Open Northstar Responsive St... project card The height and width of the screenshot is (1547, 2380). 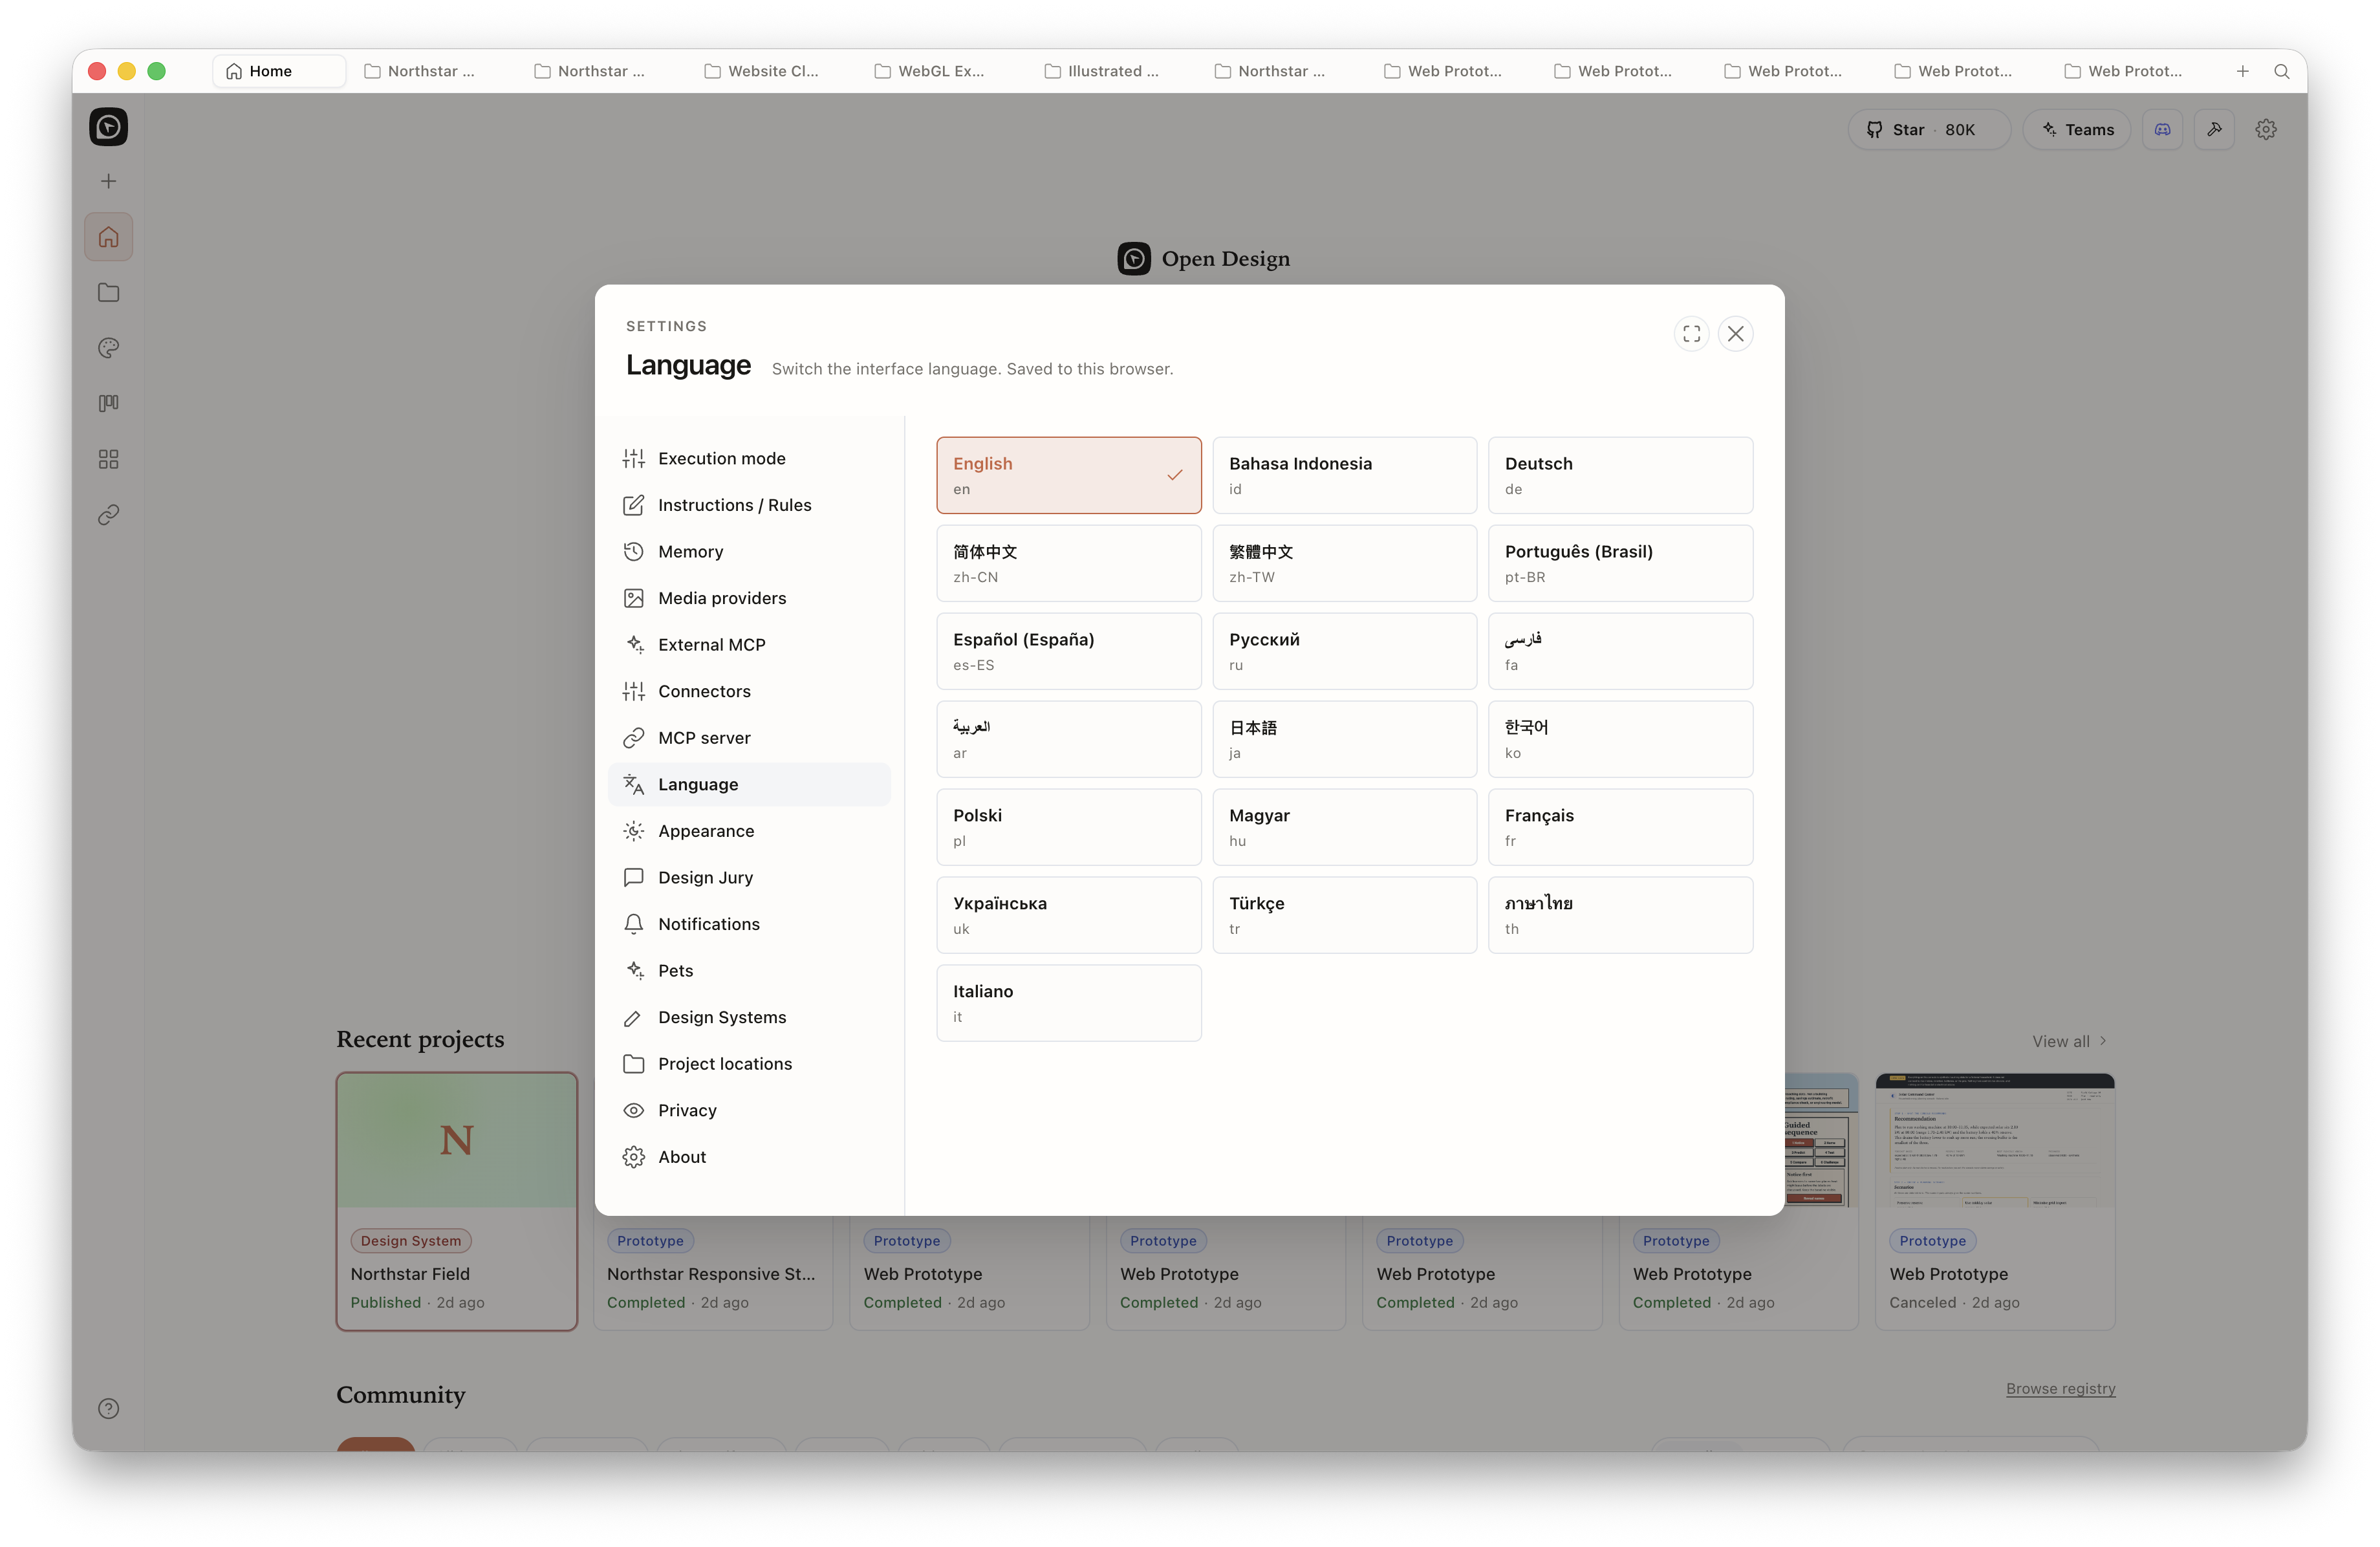click(x=712, y=1274)
